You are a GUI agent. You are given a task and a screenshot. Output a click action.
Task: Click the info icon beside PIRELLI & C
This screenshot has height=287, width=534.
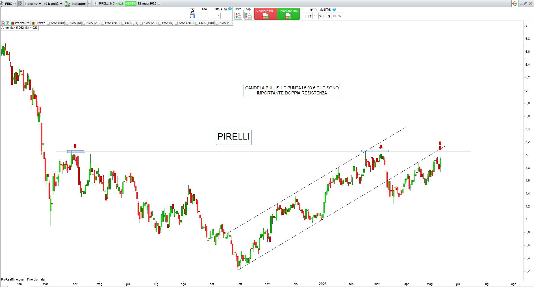(x=95, y=4)
